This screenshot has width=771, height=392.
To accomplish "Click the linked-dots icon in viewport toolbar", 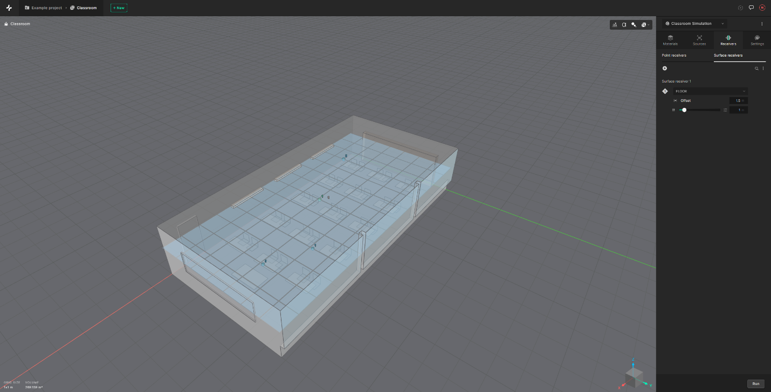I will tap(634, 25).
